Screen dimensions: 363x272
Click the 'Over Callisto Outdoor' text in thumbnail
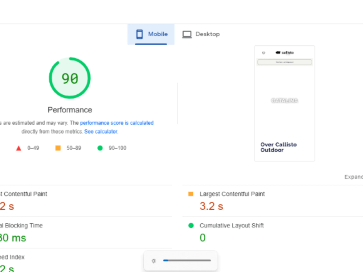(x=278, y=147)
